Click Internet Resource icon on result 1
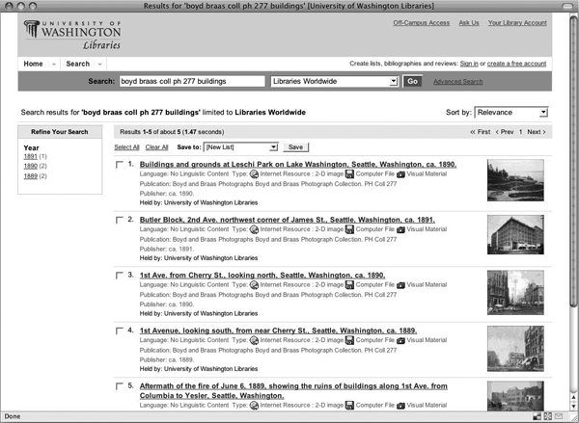Image resolution: width=579 pixels, height=423 pixels. (x=254, y=176)
